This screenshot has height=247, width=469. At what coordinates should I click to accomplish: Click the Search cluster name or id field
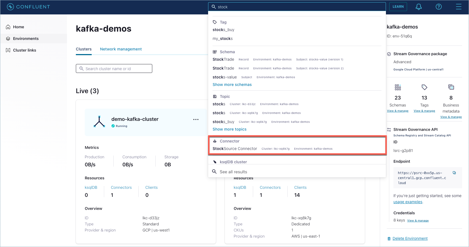pos(114,68)
